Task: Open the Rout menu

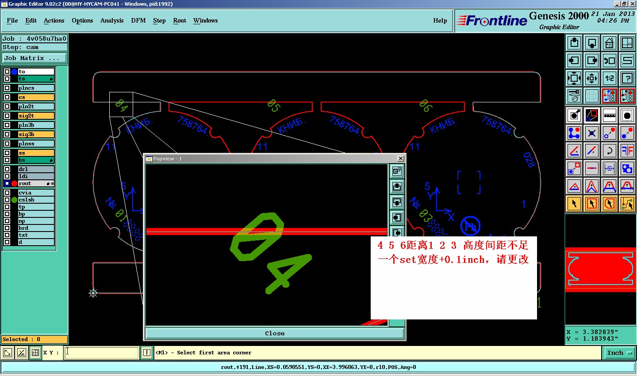Action: click(x=180, y=20)
